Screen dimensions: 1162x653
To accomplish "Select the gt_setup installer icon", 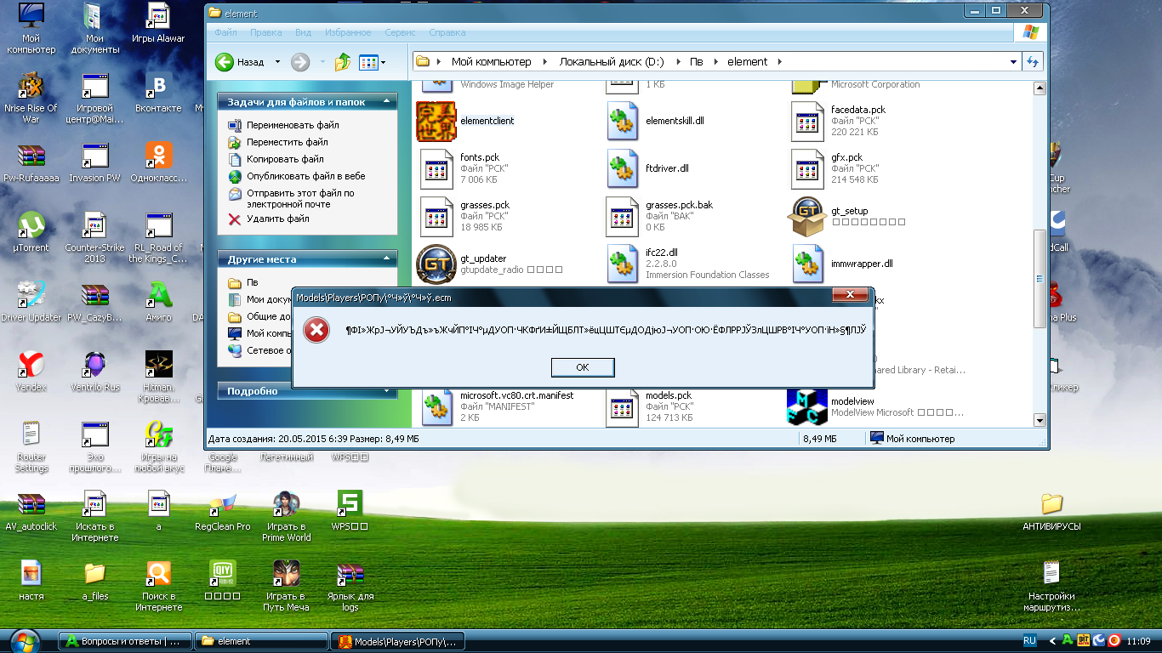I will tap(806, 217).
